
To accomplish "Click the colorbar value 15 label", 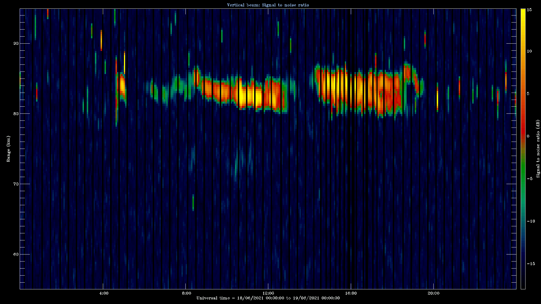I will pos(529,10).
